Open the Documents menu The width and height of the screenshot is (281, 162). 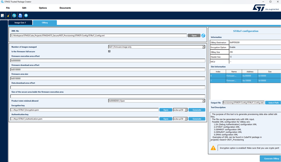(x=65, y=8)
